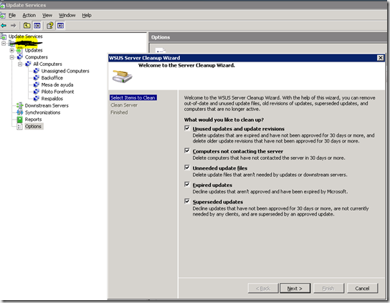Click the Next button
The width and height of the screenshot is (390, 303).
click(x=295, y=289)
